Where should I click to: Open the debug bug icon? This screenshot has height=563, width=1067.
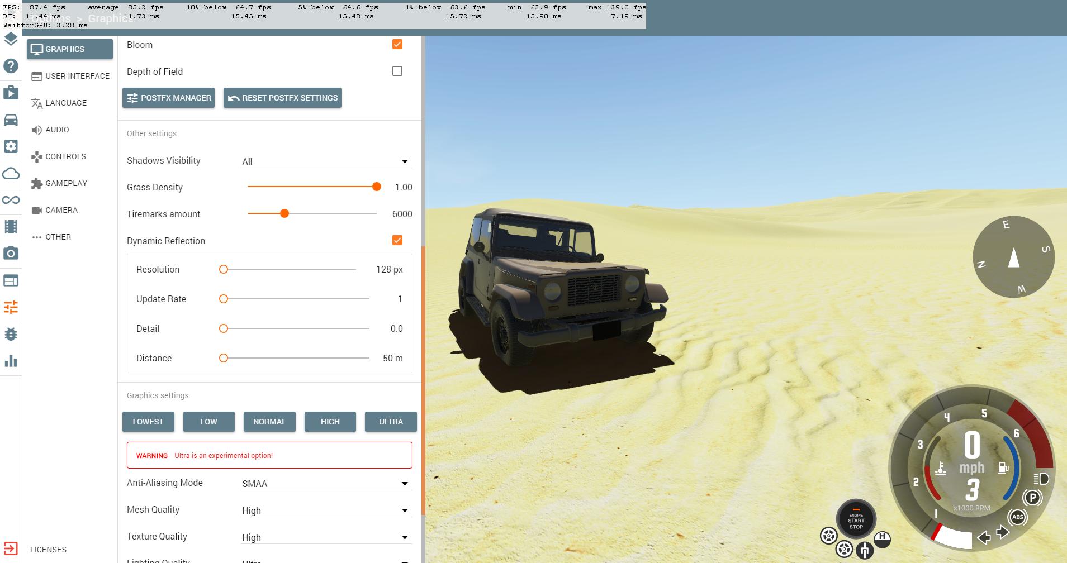tap(11, 334)
